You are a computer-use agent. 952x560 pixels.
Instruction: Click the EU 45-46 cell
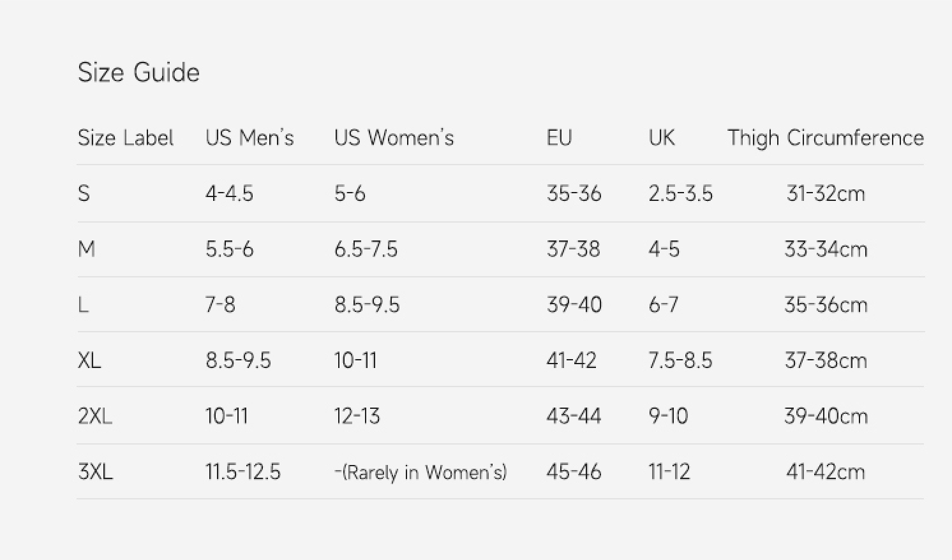(x=573, y=472)
